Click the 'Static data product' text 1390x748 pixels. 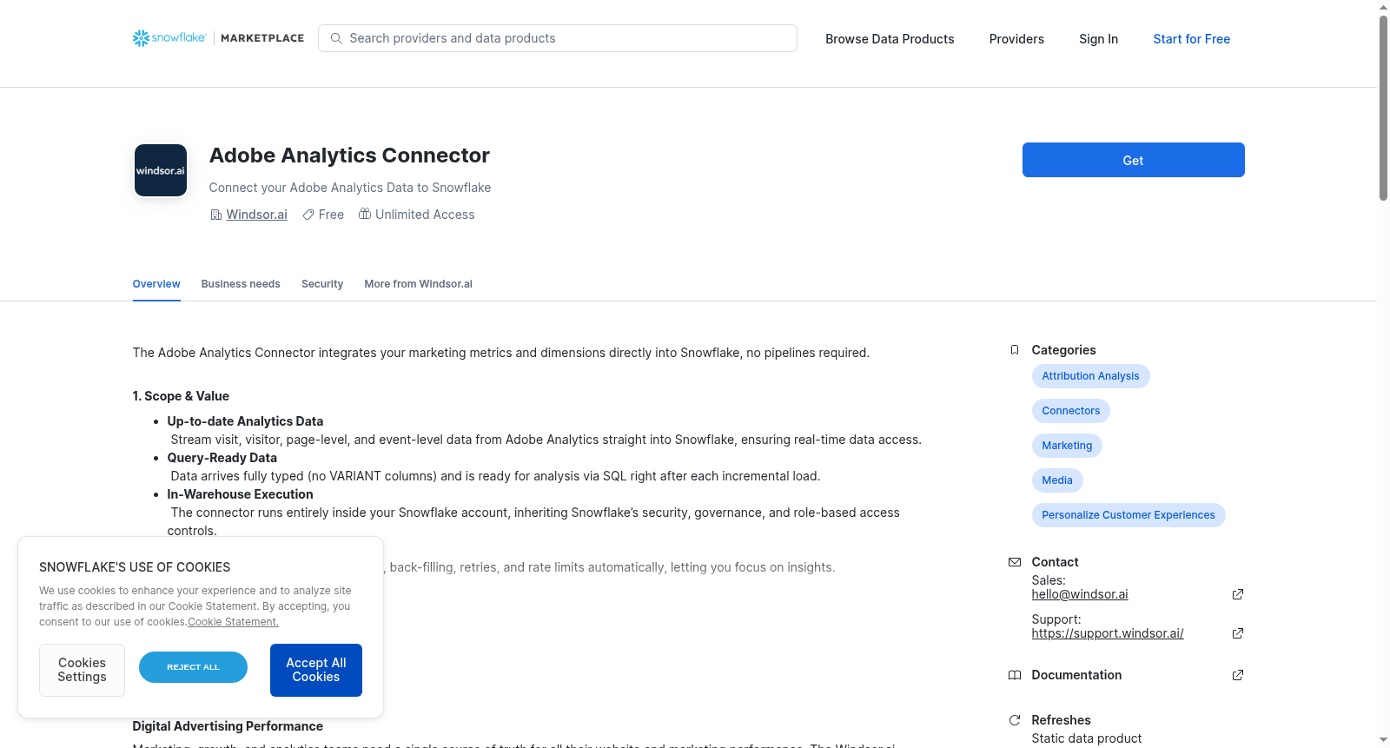click(x=1087, y=738)
